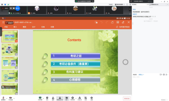This screenshot has height=101, width=169.
Task: Open the breakout rooms icon
Action: (x=80, y=98)
